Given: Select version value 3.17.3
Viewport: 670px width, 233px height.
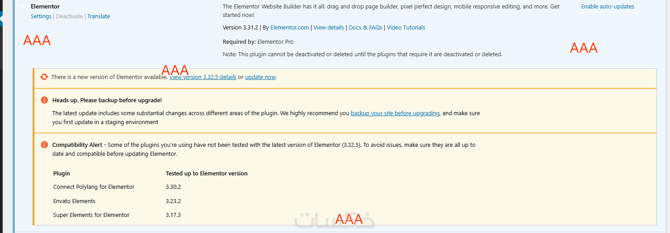Looking at the screenshot, I should click(173, 215).
